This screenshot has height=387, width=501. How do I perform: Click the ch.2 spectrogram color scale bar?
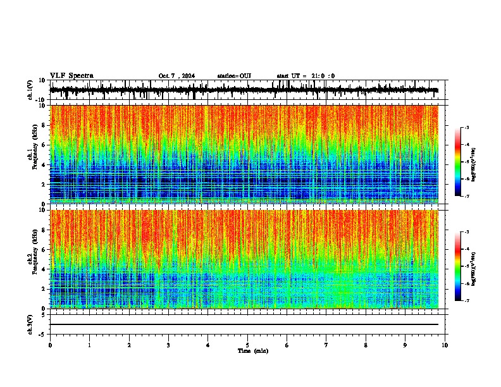coord(458,266)
